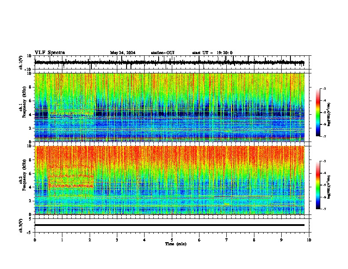
Task: Click the "station=OUI" header label
Action: [163, 53]
